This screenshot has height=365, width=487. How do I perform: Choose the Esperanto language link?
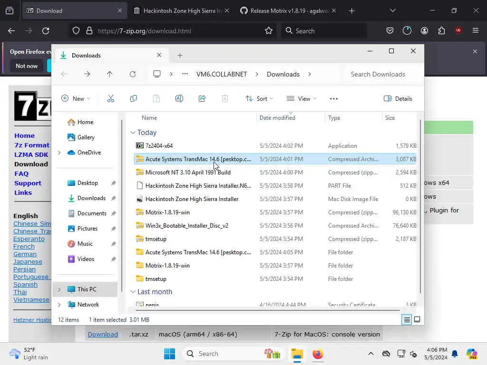point(29,239)
